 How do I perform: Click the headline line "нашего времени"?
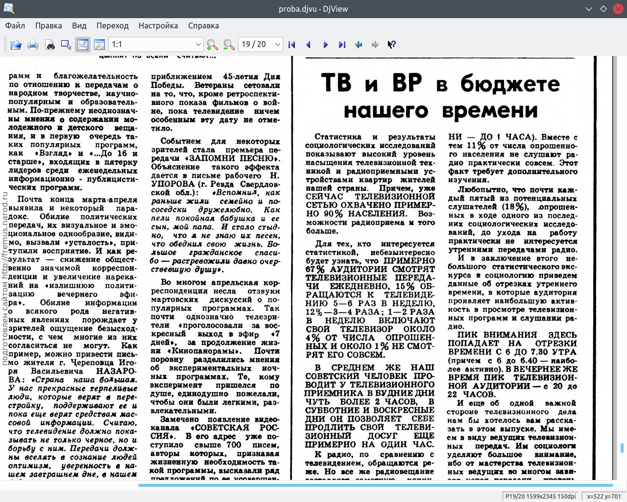[x=441, y=110]
